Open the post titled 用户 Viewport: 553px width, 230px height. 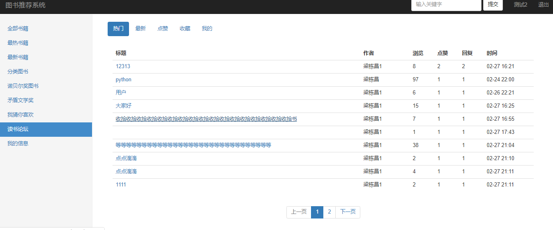coord(121,92)
